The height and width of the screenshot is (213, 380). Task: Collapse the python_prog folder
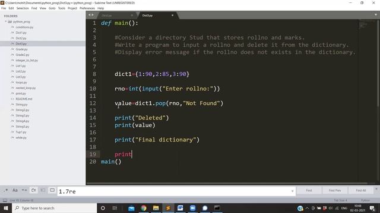point(5,22)
